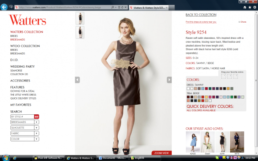Select yellow swatch in TRIM color row
Viewport: 258px width, 161px height.
206,97
